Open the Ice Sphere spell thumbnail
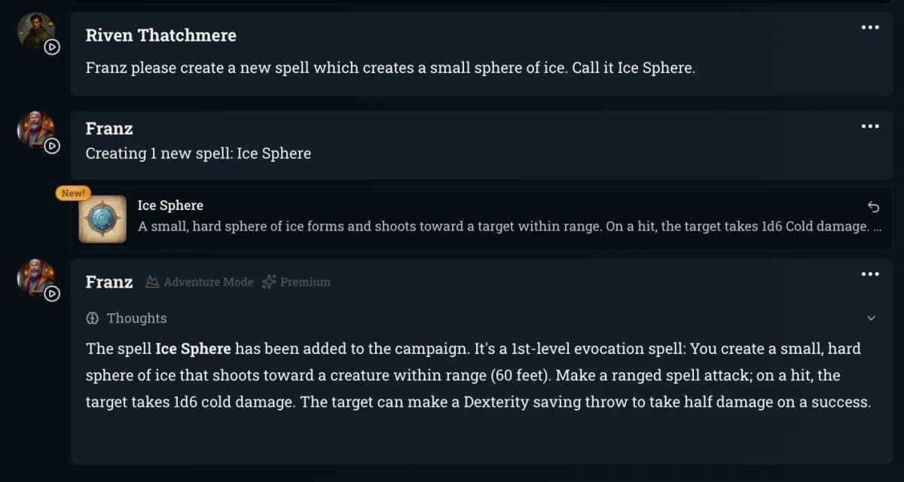 tap(102, 219)
